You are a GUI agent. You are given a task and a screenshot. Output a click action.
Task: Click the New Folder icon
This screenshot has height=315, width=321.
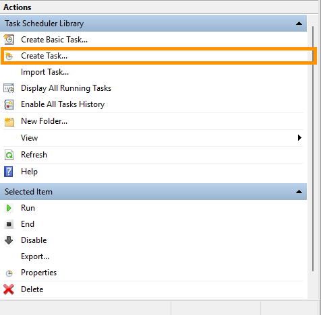pos(9,122)
